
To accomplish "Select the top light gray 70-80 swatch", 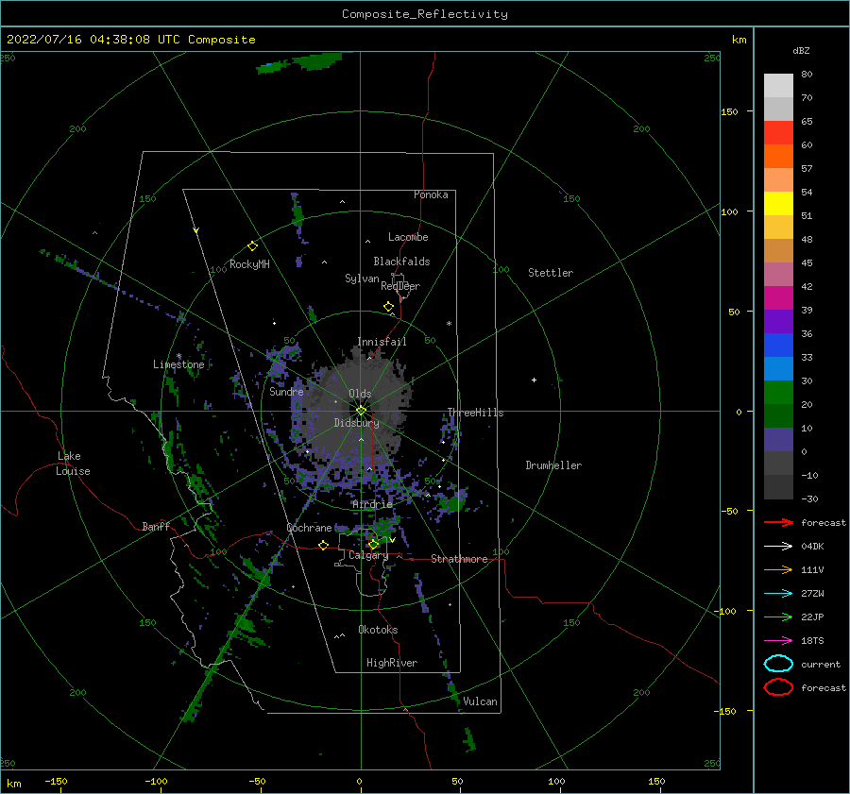I will click(778, 86).
